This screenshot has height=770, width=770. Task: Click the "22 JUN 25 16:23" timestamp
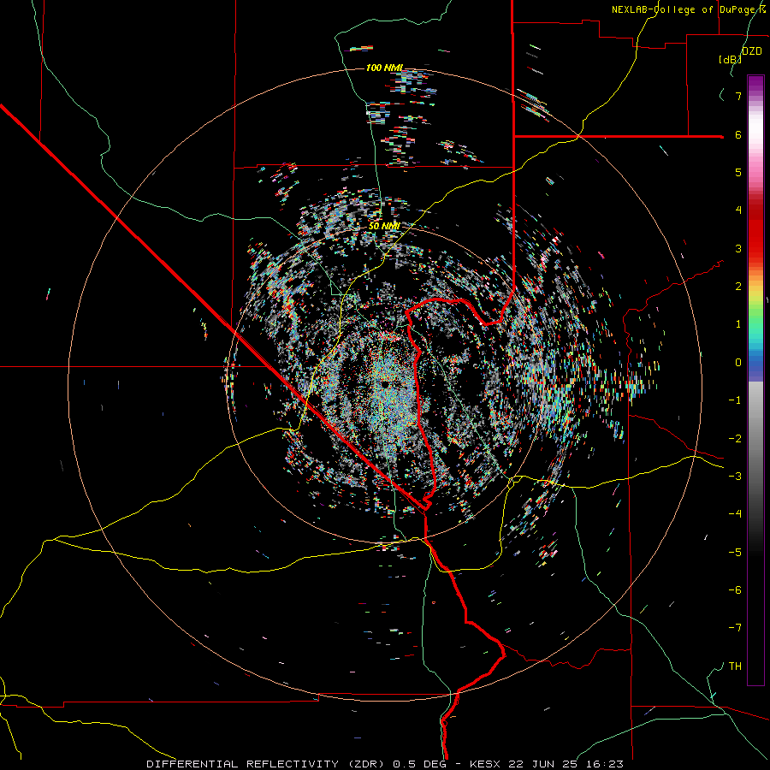(567, 764)
